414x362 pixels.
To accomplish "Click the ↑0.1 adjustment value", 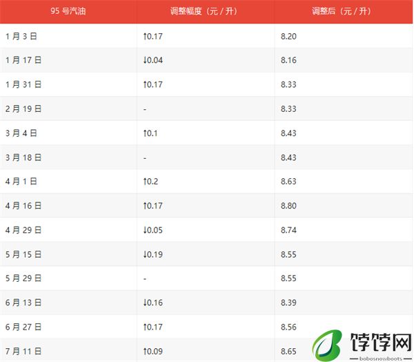I will coord(150,133).
